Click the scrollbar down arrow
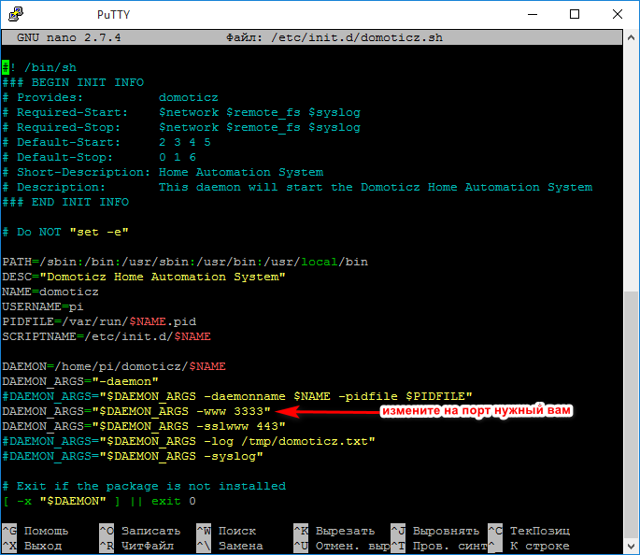This screenshot has width=640, height=555. click(x=631, y=546)
